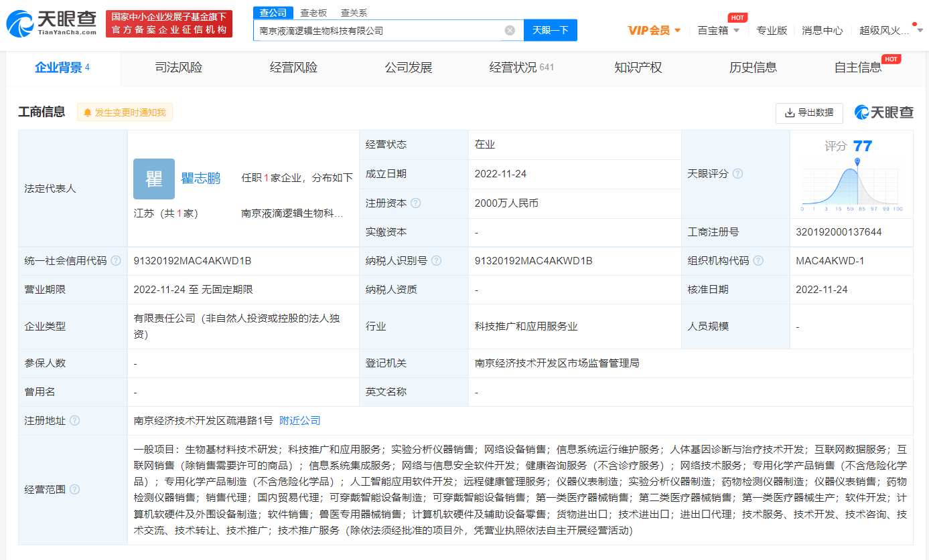Screen dimensions: 929x560
Task: Switch to the 查老板 search tab
Action: coord(313,13)
